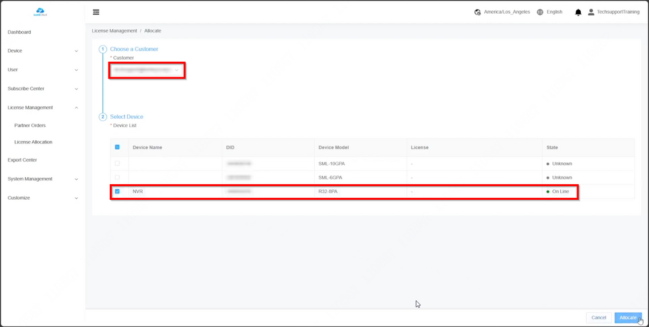Image resolution: width=649 pixels, height=327 pixels.
Task: Open the Customer dropdown
Action: [147, 70]
